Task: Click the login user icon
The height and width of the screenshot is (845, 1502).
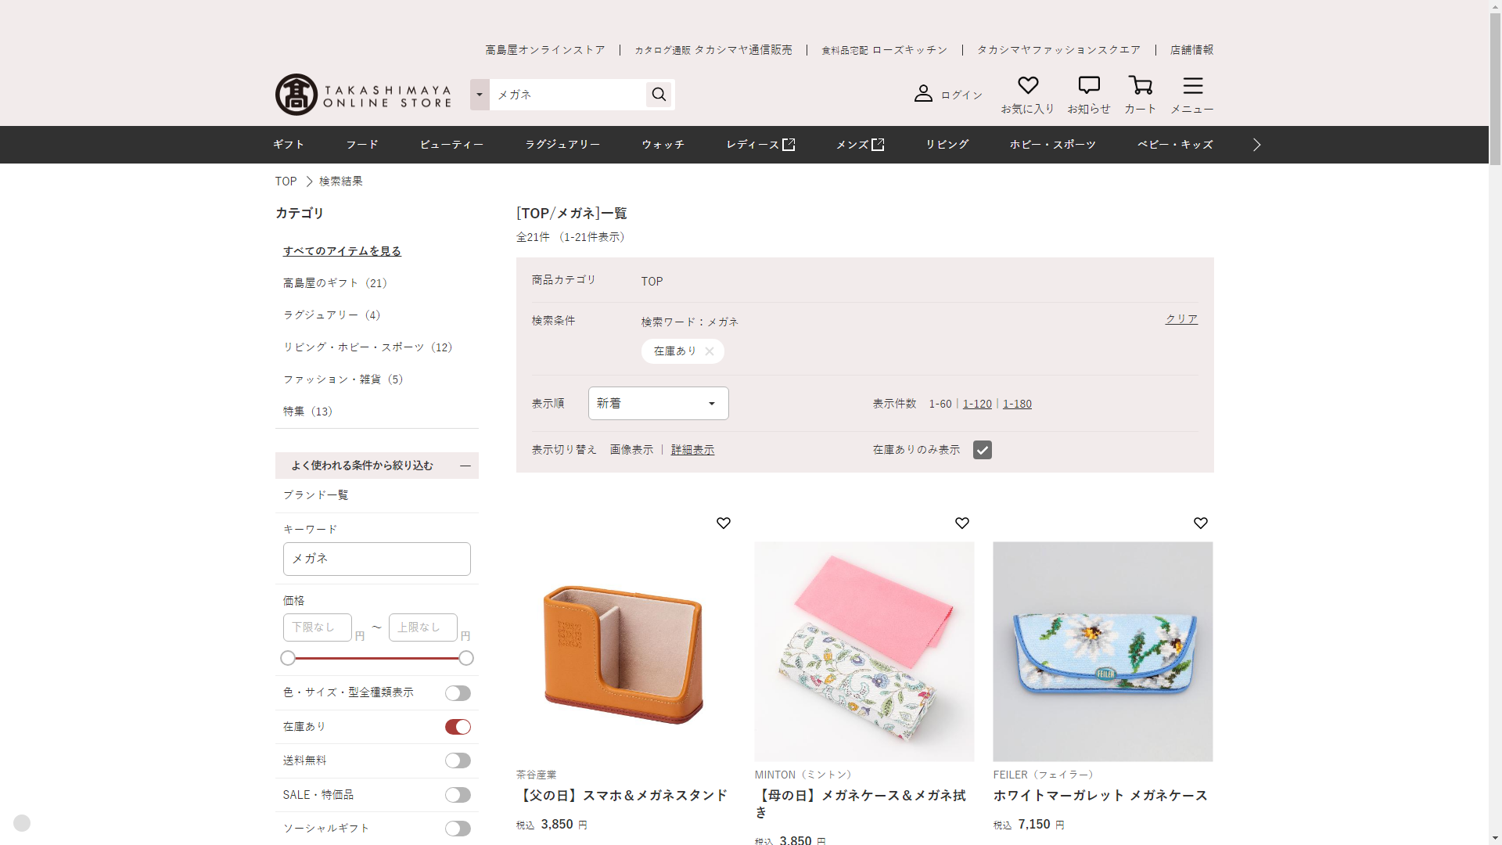Action: [923, 94]
